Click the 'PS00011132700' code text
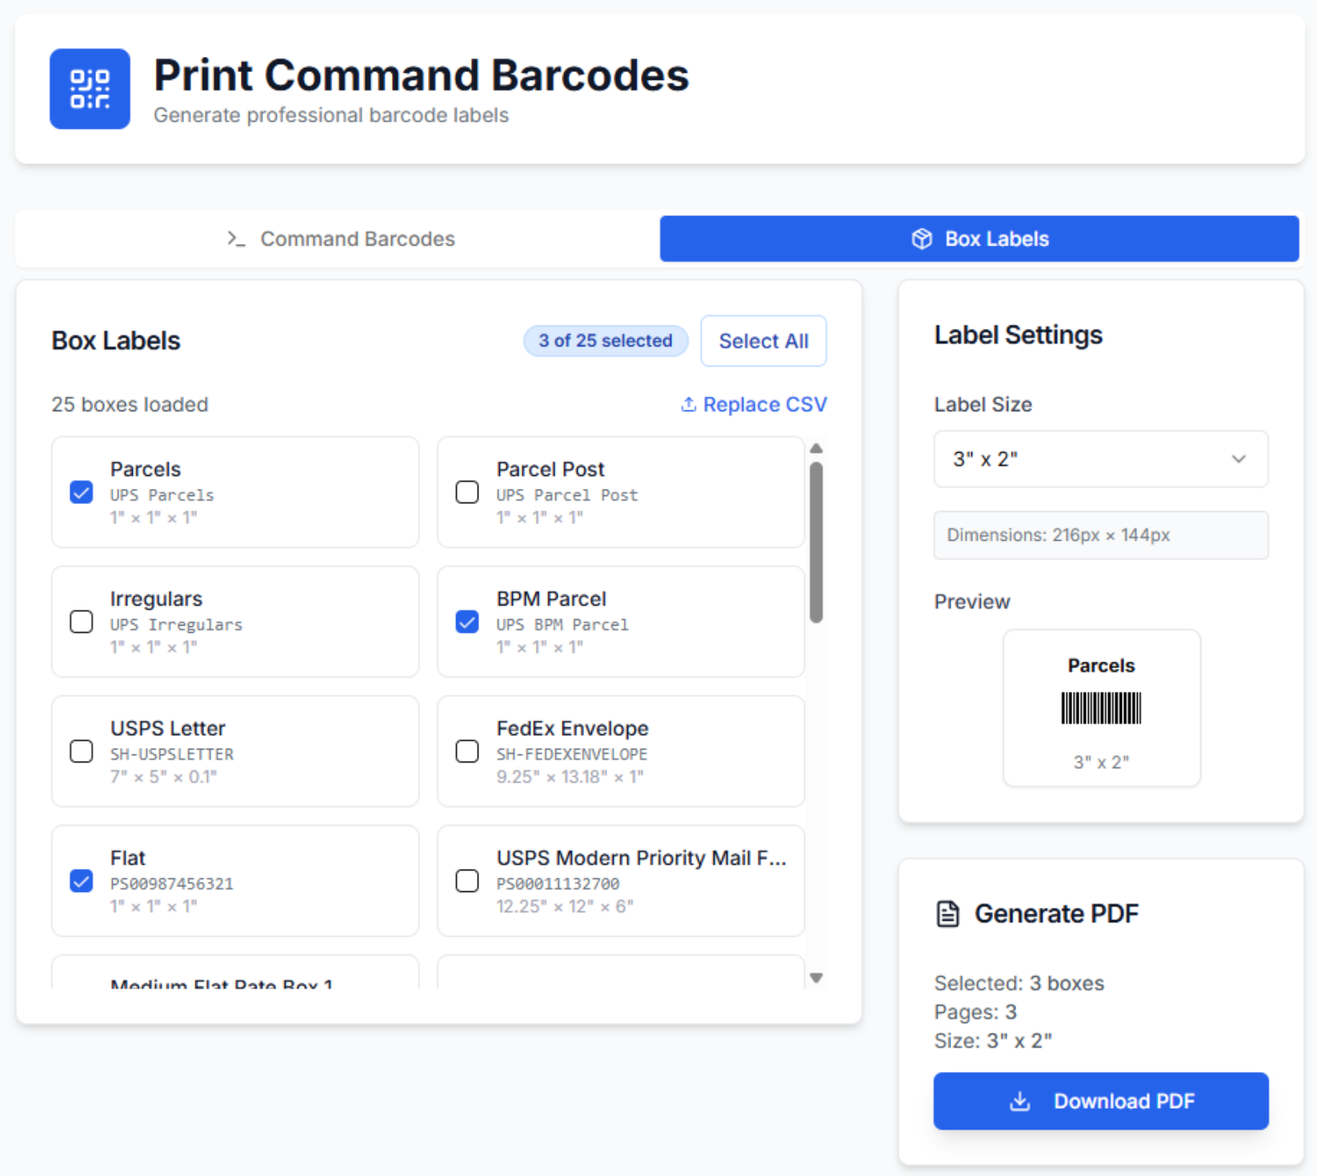Viewport: 1317px width, 1176px height. (558, 884)
